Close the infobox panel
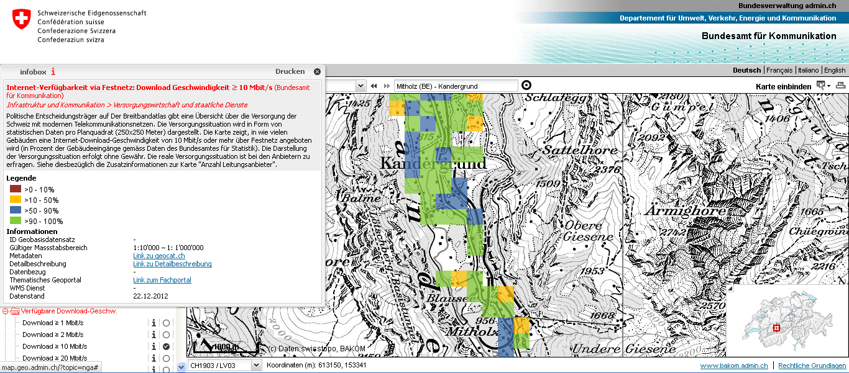The image size is (849, 373). click(317, 72)
